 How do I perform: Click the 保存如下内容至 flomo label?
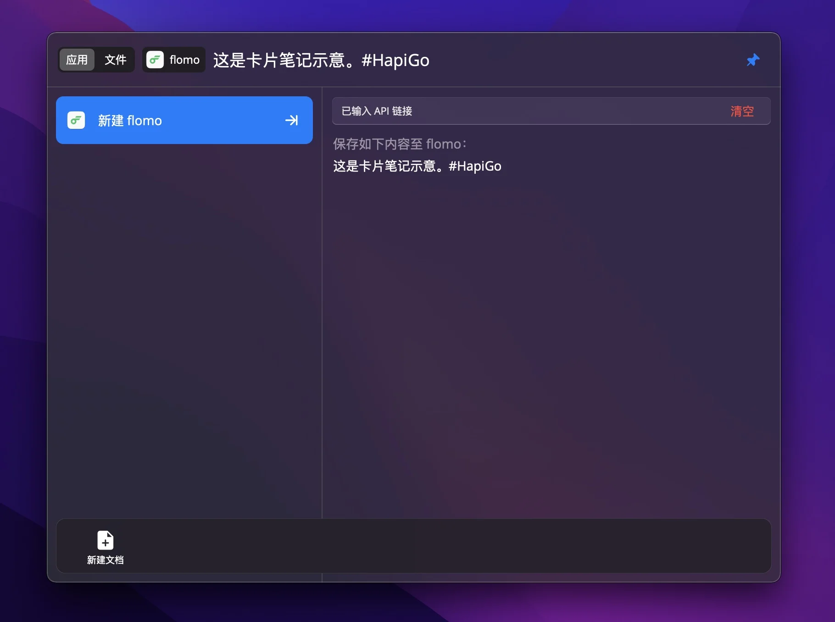(399, 144)
